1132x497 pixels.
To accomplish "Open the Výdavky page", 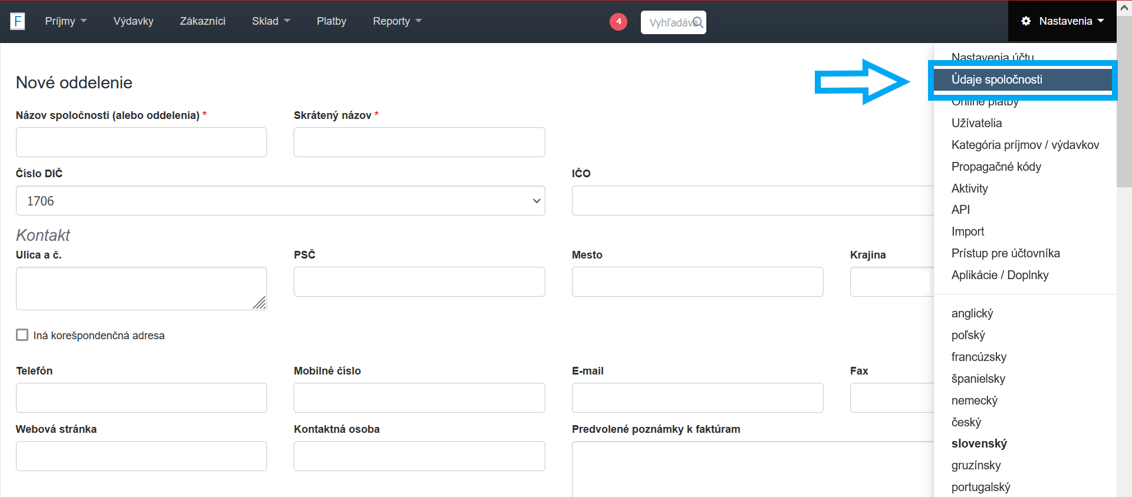I will 133,21.
